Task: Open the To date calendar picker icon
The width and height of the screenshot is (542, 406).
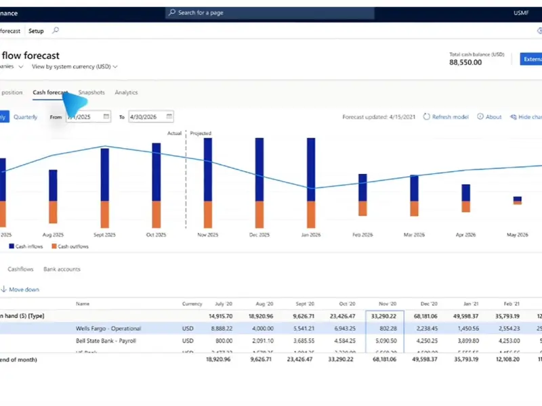Action: [x=169, y=116]
